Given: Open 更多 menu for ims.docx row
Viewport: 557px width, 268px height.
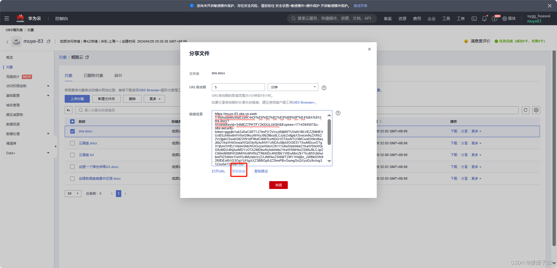Looking at the screenshot, I should pos(476,131).
